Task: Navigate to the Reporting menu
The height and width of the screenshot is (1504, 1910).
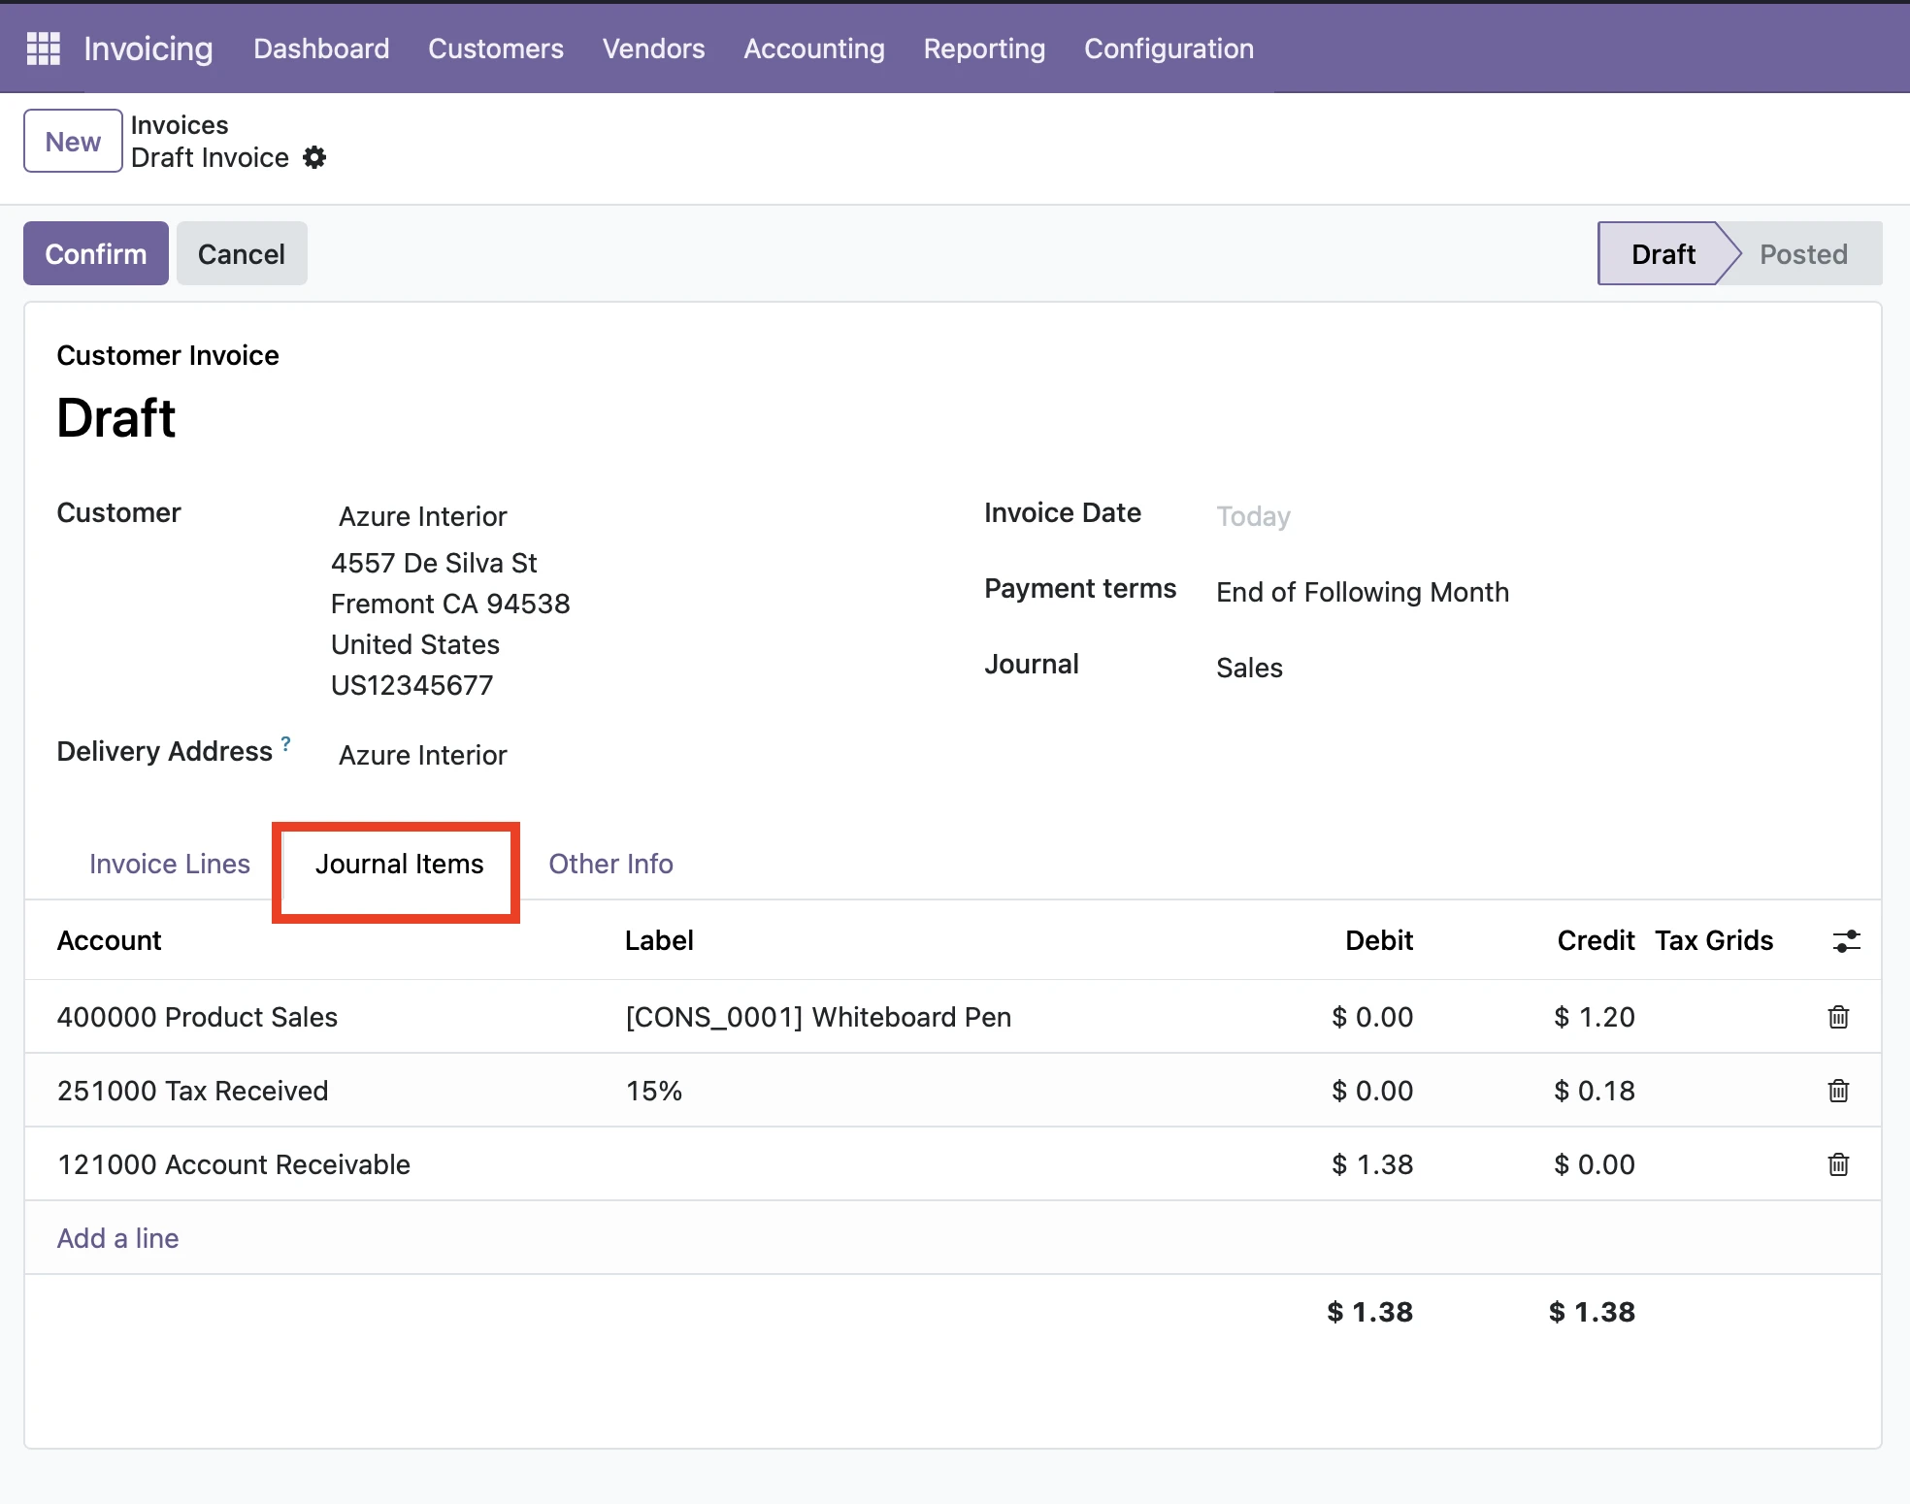Action: coord(983,49)
